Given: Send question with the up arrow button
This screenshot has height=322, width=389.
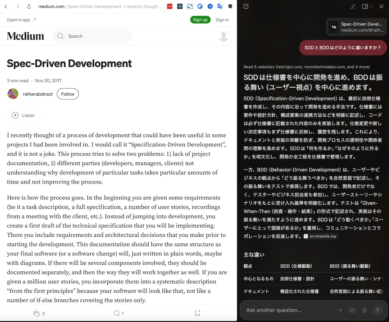Looking at the screenshot, I should pyautogui.click(x=377, y=310).
